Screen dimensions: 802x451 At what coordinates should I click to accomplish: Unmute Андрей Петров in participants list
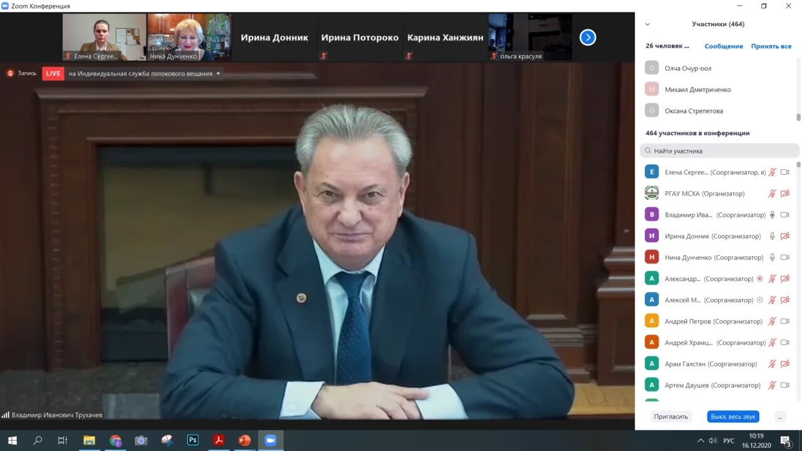(772, 321)
